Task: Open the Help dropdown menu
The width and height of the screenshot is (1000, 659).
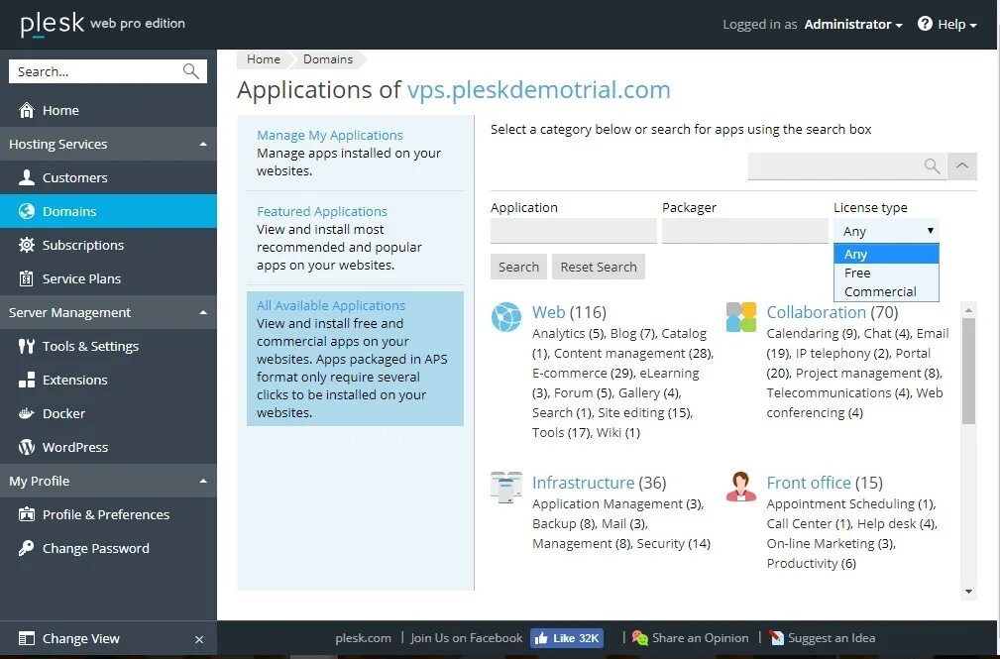Action: pyautogui.click(x=956, y=24)
